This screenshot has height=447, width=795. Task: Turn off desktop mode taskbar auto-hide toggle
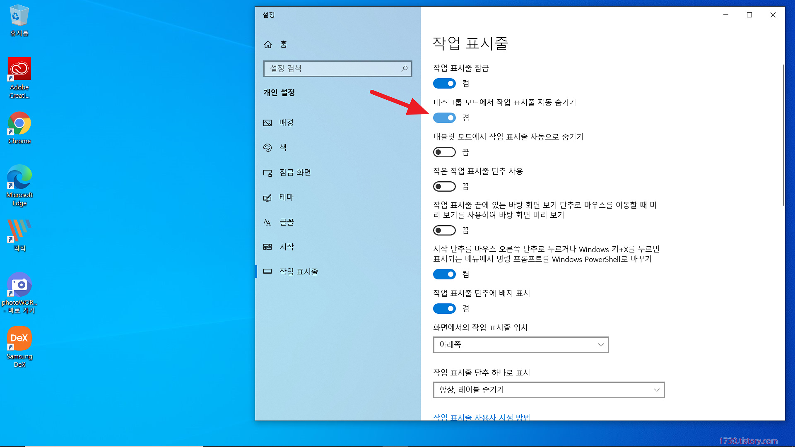[444, 118]
